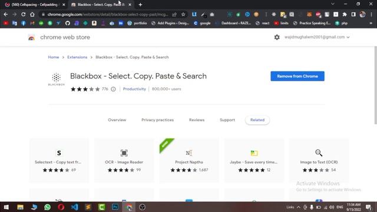This screenshot has height=212, width=377.
Task: Click Remove from Chrome button
Action: pos(297,76)
